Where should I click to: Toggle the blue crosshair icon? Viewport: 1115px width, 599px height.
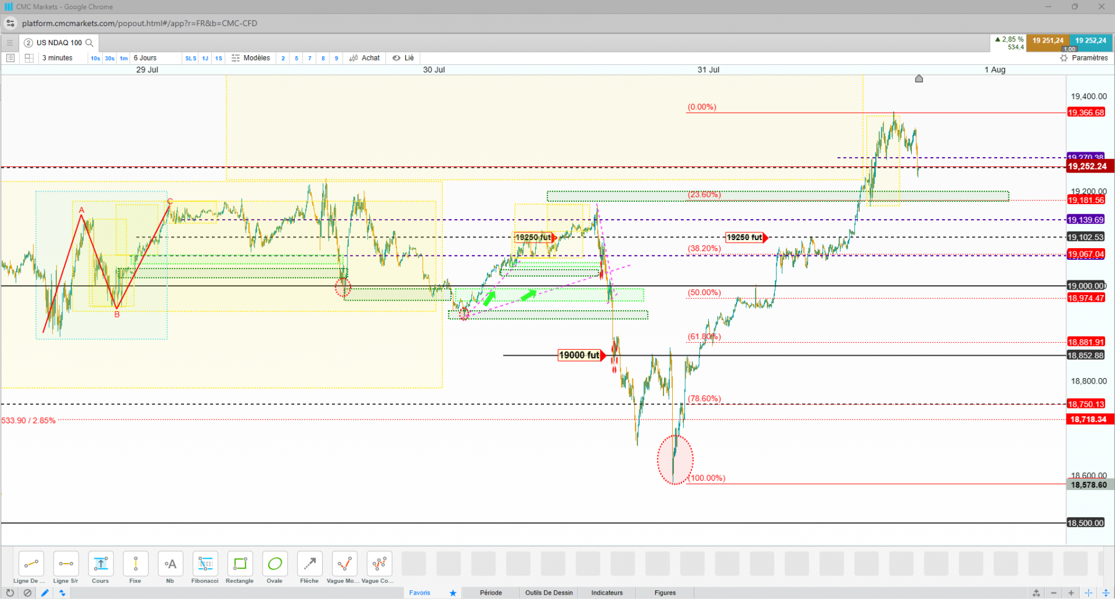point(1088,593)
